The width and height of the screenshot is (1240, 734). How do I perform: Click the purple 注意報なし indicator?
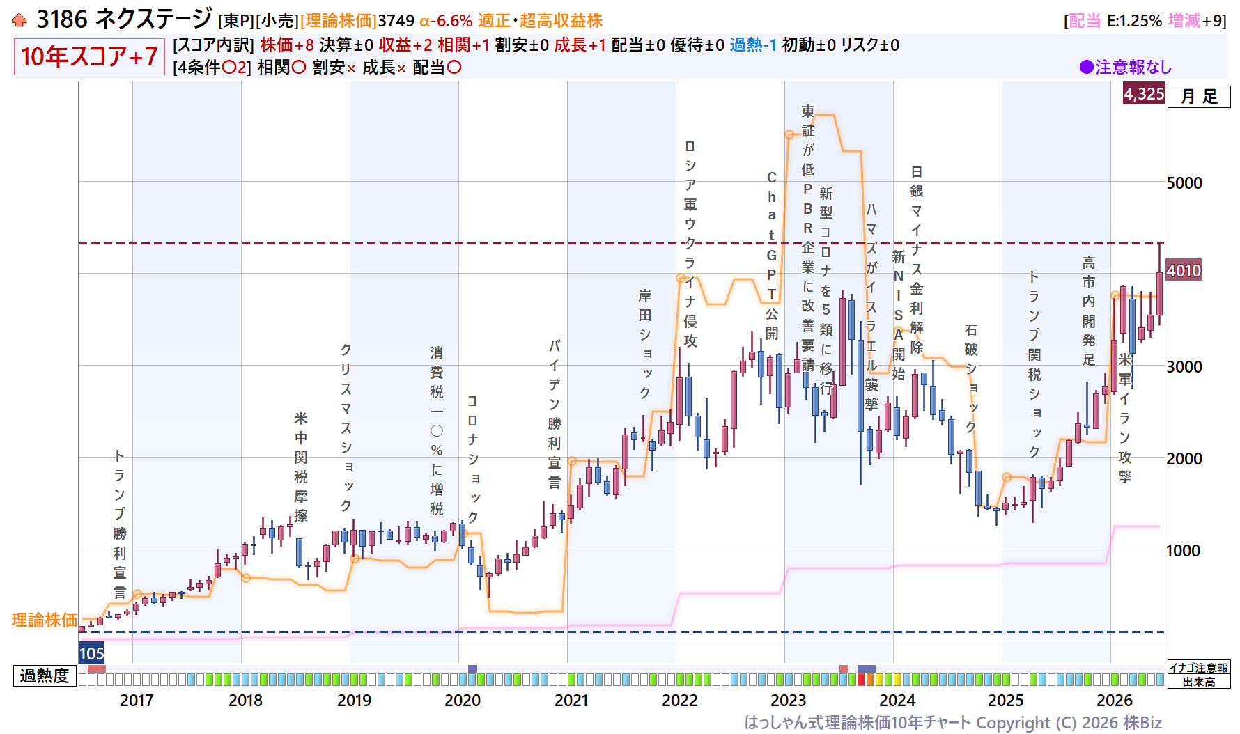1126,68
